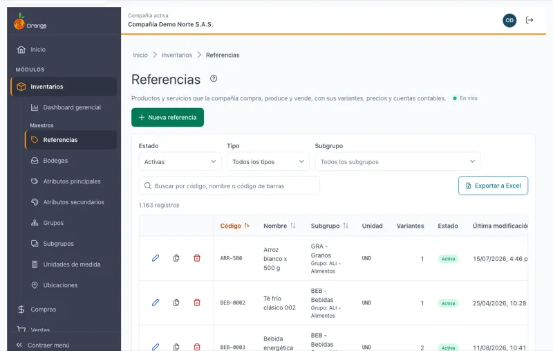Click the date 25/04/2026, 10:28
This screenshot has width=553, height=351.
pos(499,303)
